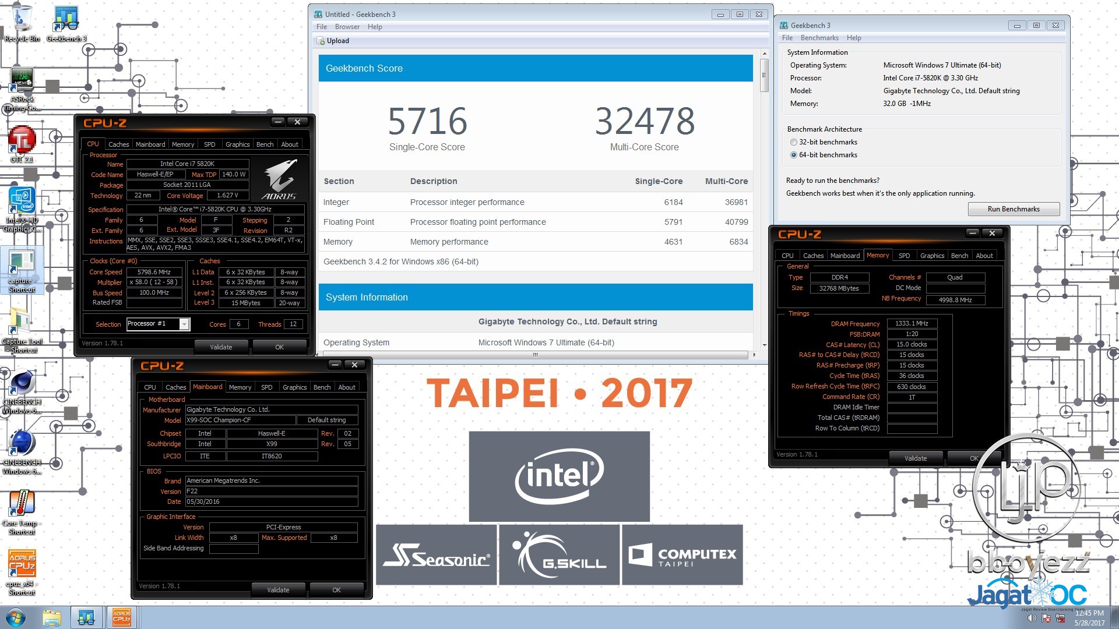Switch to Memory tab in CPU-Z CPU window
The image size is (1119, 629).
183,144
